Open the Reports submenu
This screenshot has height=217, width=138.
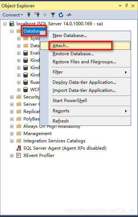click(x=85, y=111)
